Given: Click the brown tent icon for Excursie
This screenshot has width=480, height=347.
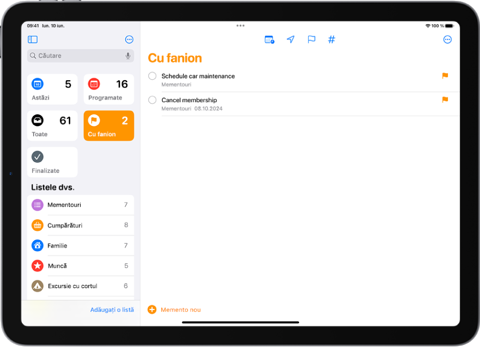Looking at the screenshot, I should pos(38,286).
